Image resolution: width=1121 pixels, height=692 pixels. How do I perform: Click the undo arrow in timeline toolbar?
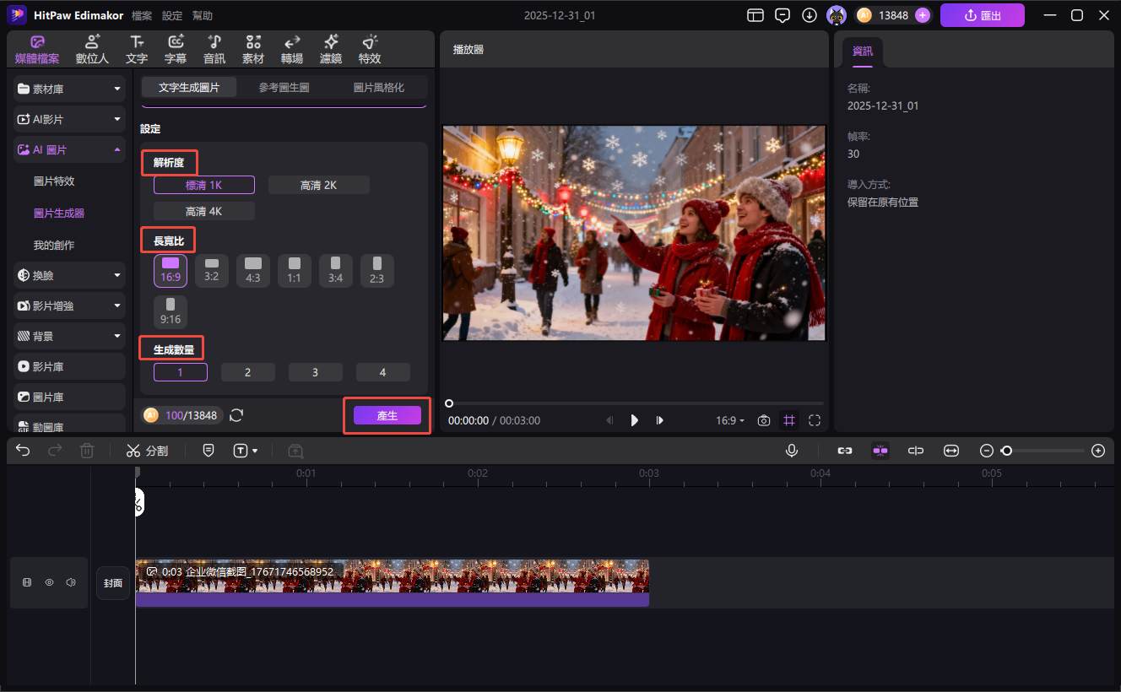(x=23, y=451)
